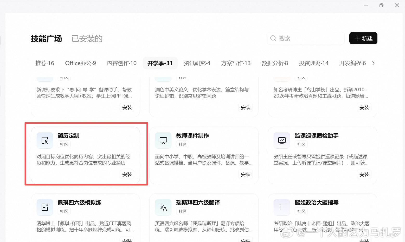Open the 简历定制 skill icon
The width and height of the screenshot is (405, 242).
[x=45, y=140]
